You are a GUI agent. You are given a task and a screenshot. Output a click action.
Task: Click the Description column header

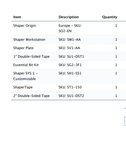click(x=69, y=17)
